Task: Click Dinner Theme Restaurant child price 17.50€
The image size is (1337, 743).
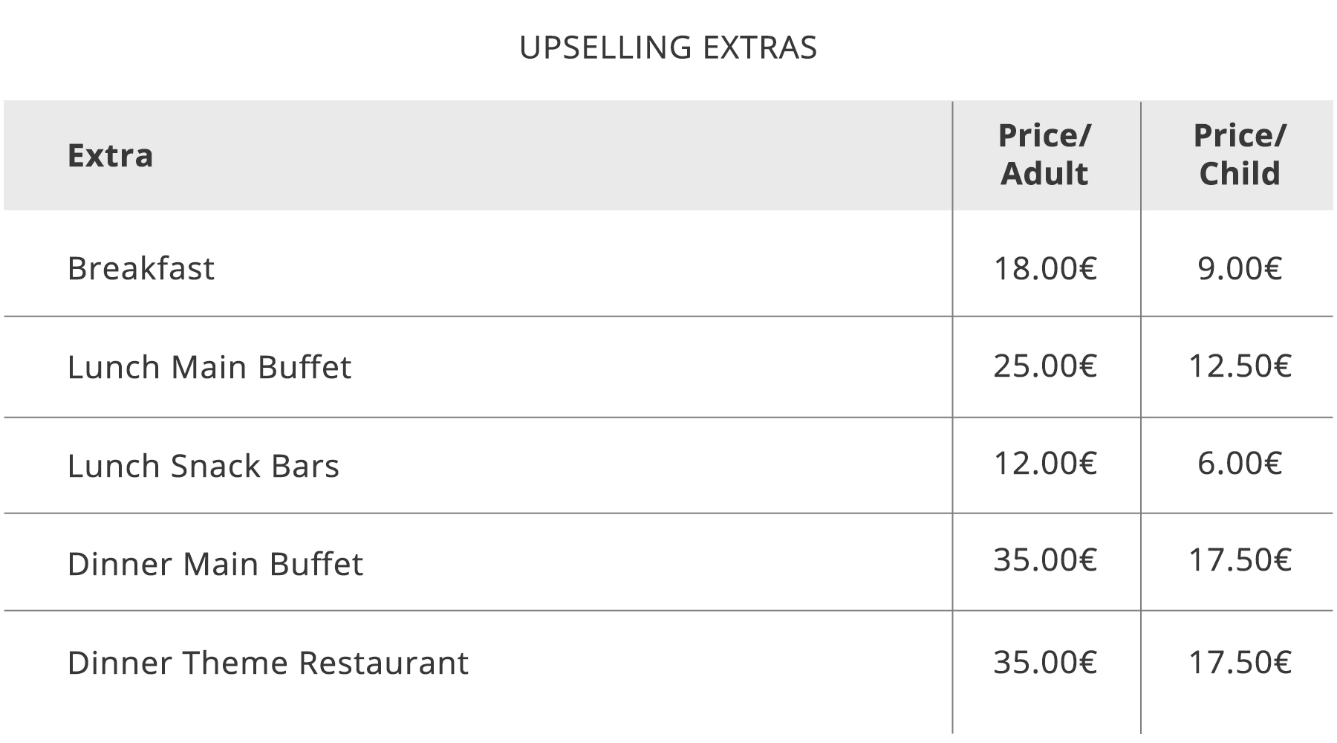Action: [1240, 662]
